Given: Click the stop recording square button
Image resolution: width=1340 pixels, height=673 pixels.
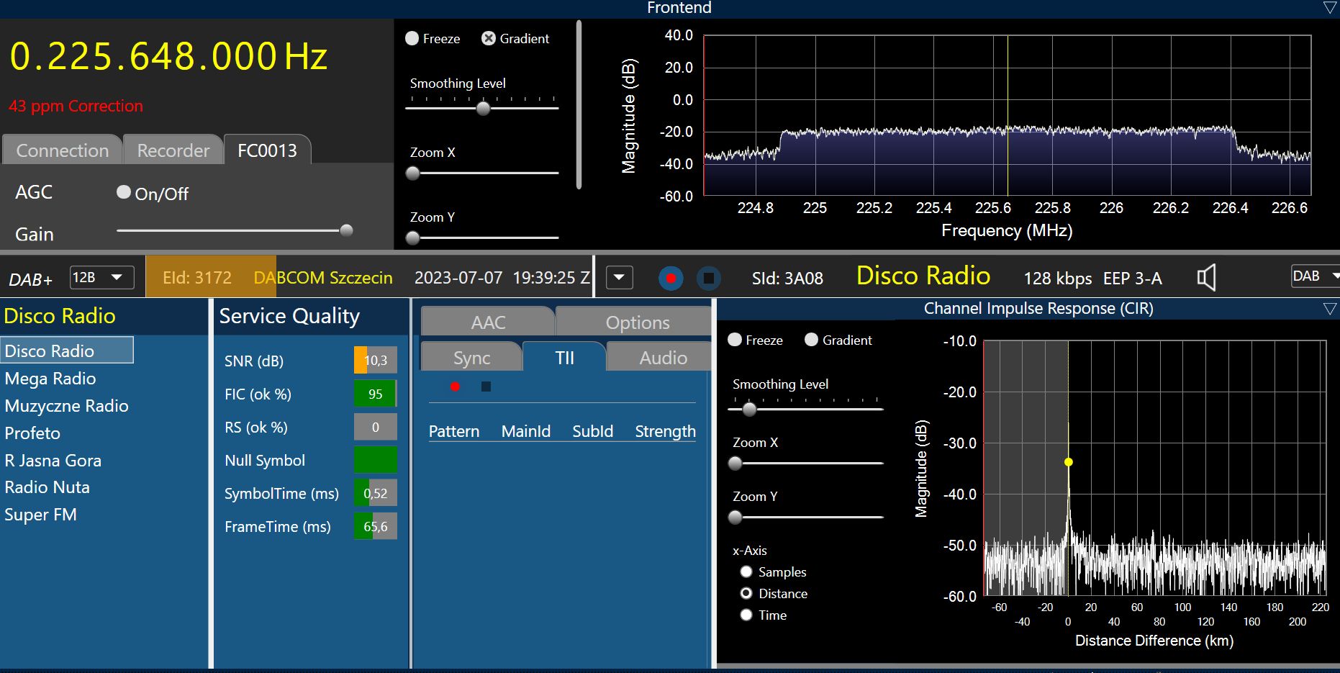Looking at the screenshot, I should [708, 278].
